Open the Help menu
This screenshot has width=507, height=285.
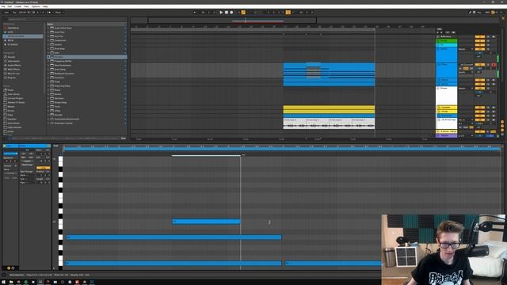45,6
